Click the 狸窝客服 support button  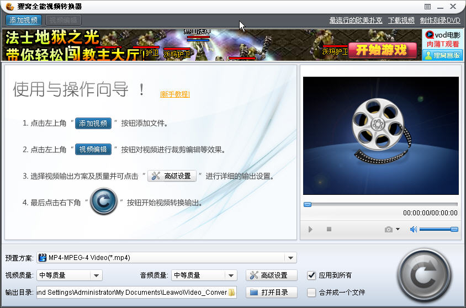click(x=442, y=55)
